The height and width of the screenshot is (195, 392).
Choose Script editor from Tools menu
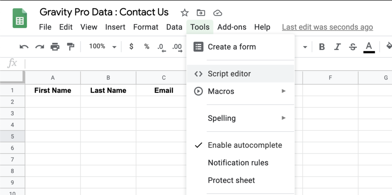pos(240,74)
